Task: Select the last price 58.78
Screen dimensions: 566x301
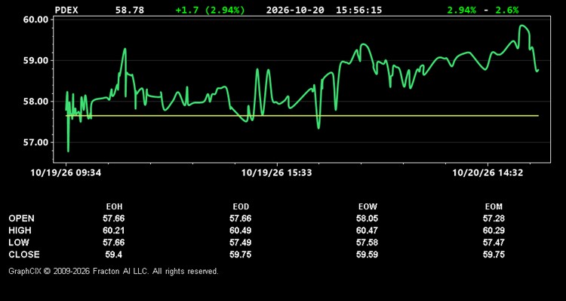Action: tap(130, 10)
